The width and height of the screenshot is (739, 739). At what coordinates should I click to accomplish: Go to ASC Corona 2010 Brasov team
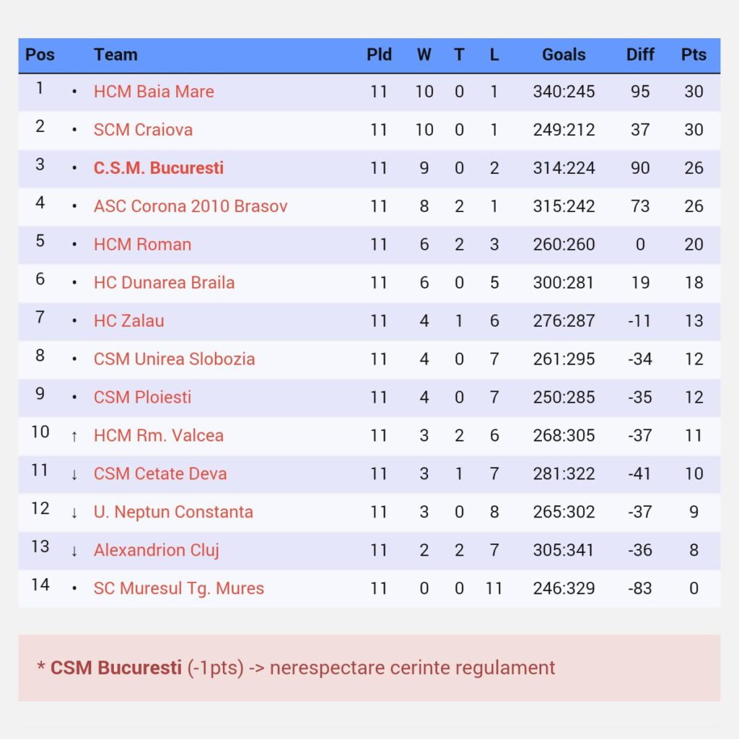(191, 206)
